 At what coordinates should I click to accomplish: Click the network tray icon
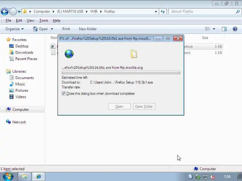point(205,177)
